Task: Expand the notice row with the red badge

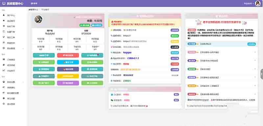Action: pos(221,94)
